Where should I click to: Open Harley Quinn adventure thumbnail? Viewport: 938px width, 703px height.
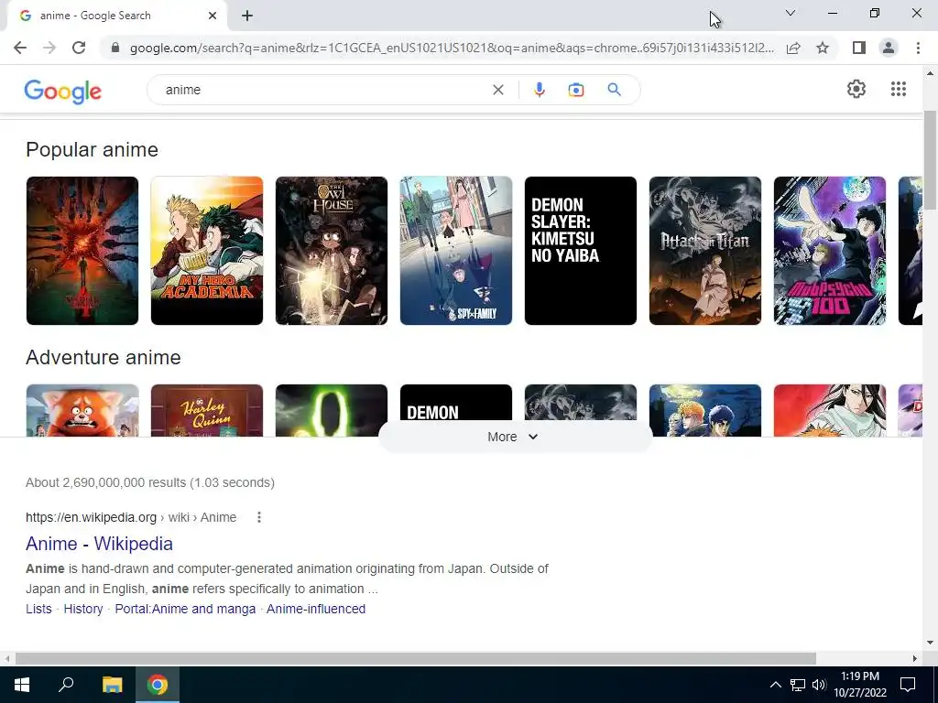[x=207, y=410]
